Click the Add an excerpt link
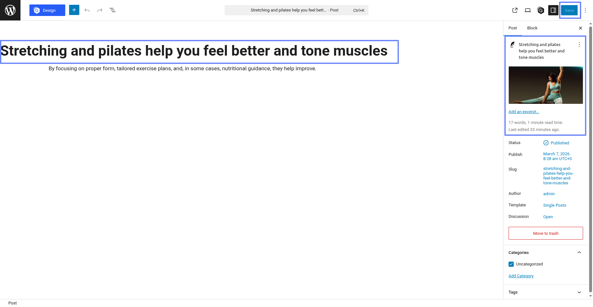Viewport: 593px width, 307px height. pyautogui.click(x=524, y=112)
